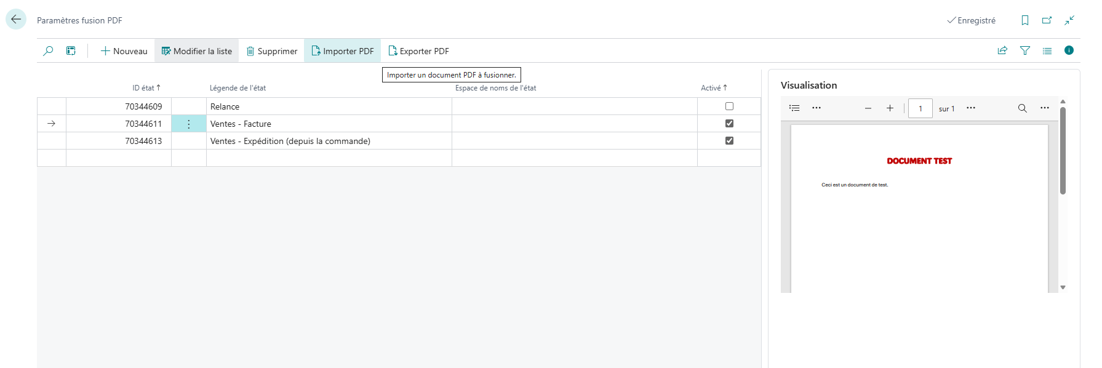
Task: Click the Visualisation panel title
Action: coord(809,86)
